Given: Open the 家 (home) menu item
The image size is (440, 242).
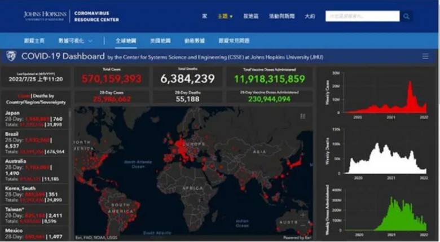Looking at the screenshot, I should (205, 16).
